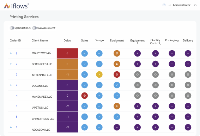Open the Administrator user menu

tap(180, 5)
